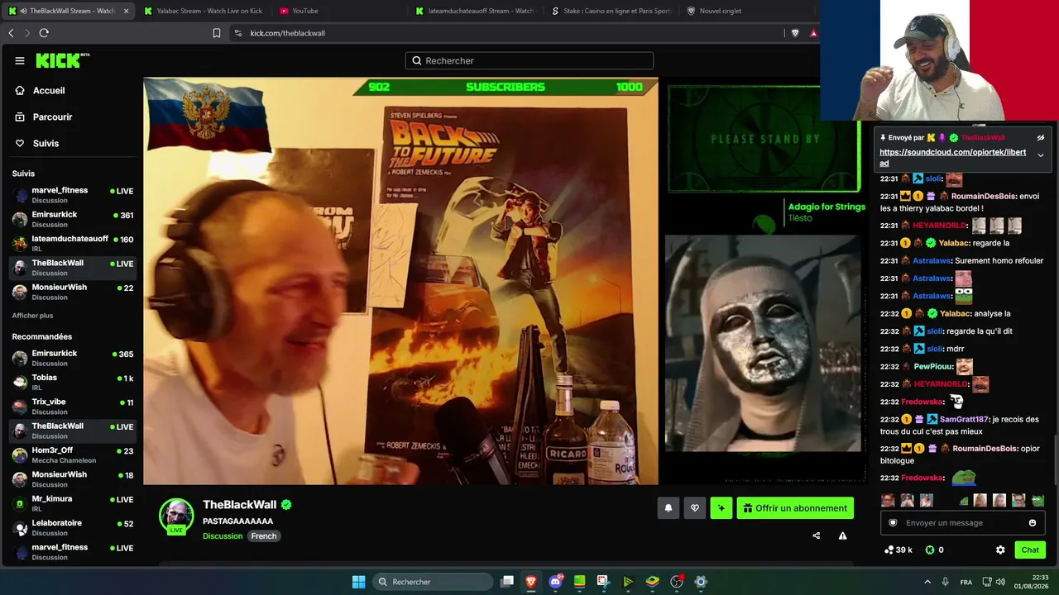Screen dimensions: 1059x595
Task: Click the 39 k channel points indicator
Action: pyautogui.click(x=898, y=550)
